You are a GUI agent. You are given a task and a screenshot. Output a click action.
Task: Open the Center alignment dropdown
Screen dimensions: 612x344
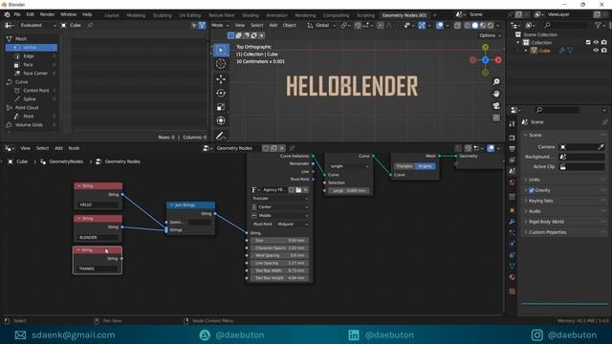[x=280, y=207]
